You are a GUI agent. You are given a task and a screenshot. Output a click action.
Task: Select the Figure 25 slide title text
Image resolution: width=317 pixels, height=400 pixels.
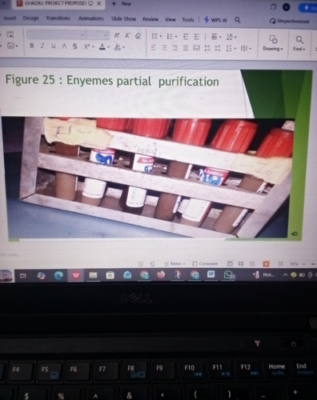click(x=112, y=80)
